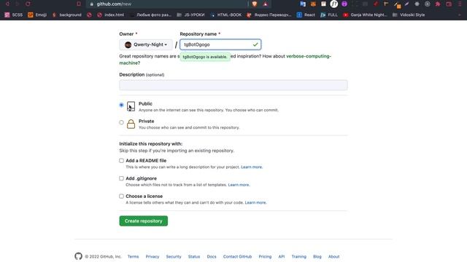Open Brave Shields lion icon

point(255,4)
